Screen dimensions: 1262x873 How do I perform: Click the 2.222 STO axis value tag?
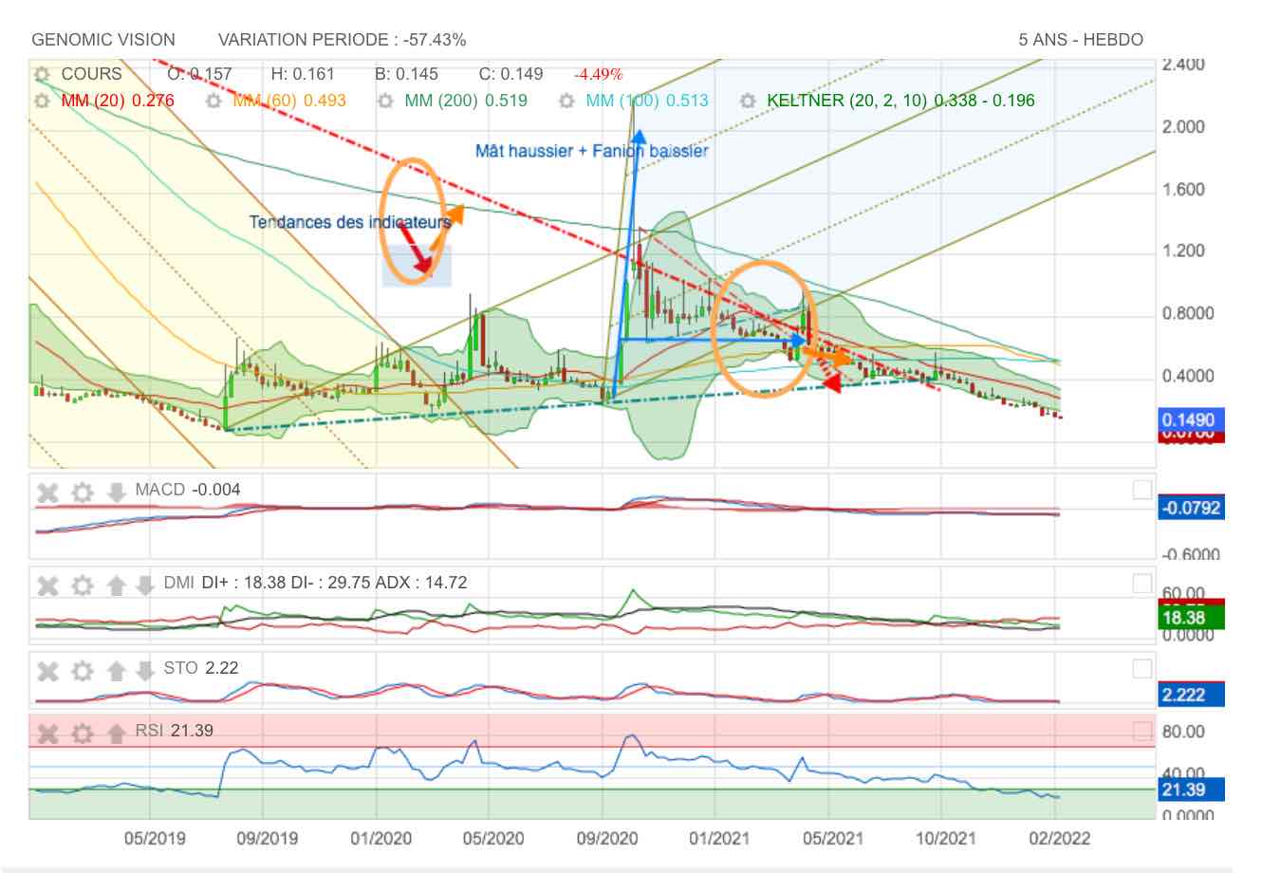[x=1192, y=696]
